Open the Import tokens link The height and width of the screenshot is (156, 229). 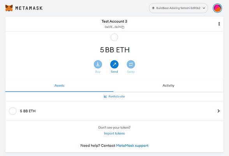click(114, 133)
